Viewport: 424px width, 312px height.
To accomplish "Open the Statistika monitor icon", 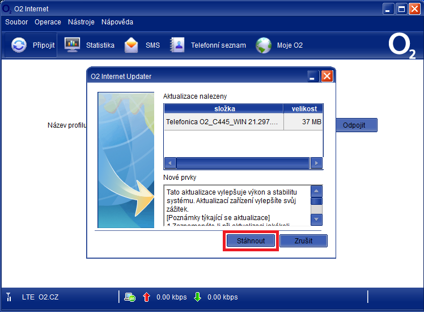I will [73, 45].
